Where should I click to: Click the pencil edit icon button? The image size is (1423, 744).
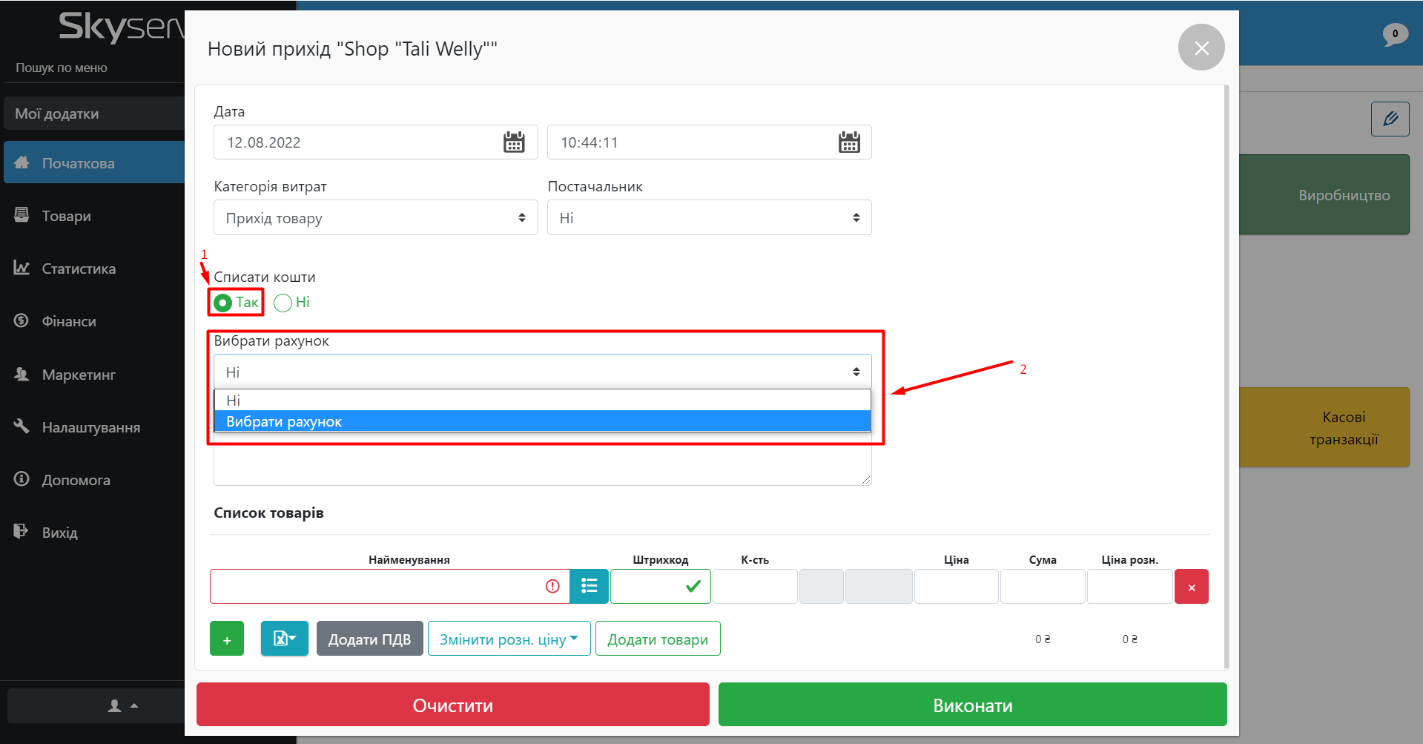1390,119
